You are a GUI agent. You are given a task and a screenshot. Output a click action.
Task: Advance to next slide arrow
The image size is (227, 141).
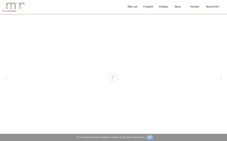(x=221, y=78)
